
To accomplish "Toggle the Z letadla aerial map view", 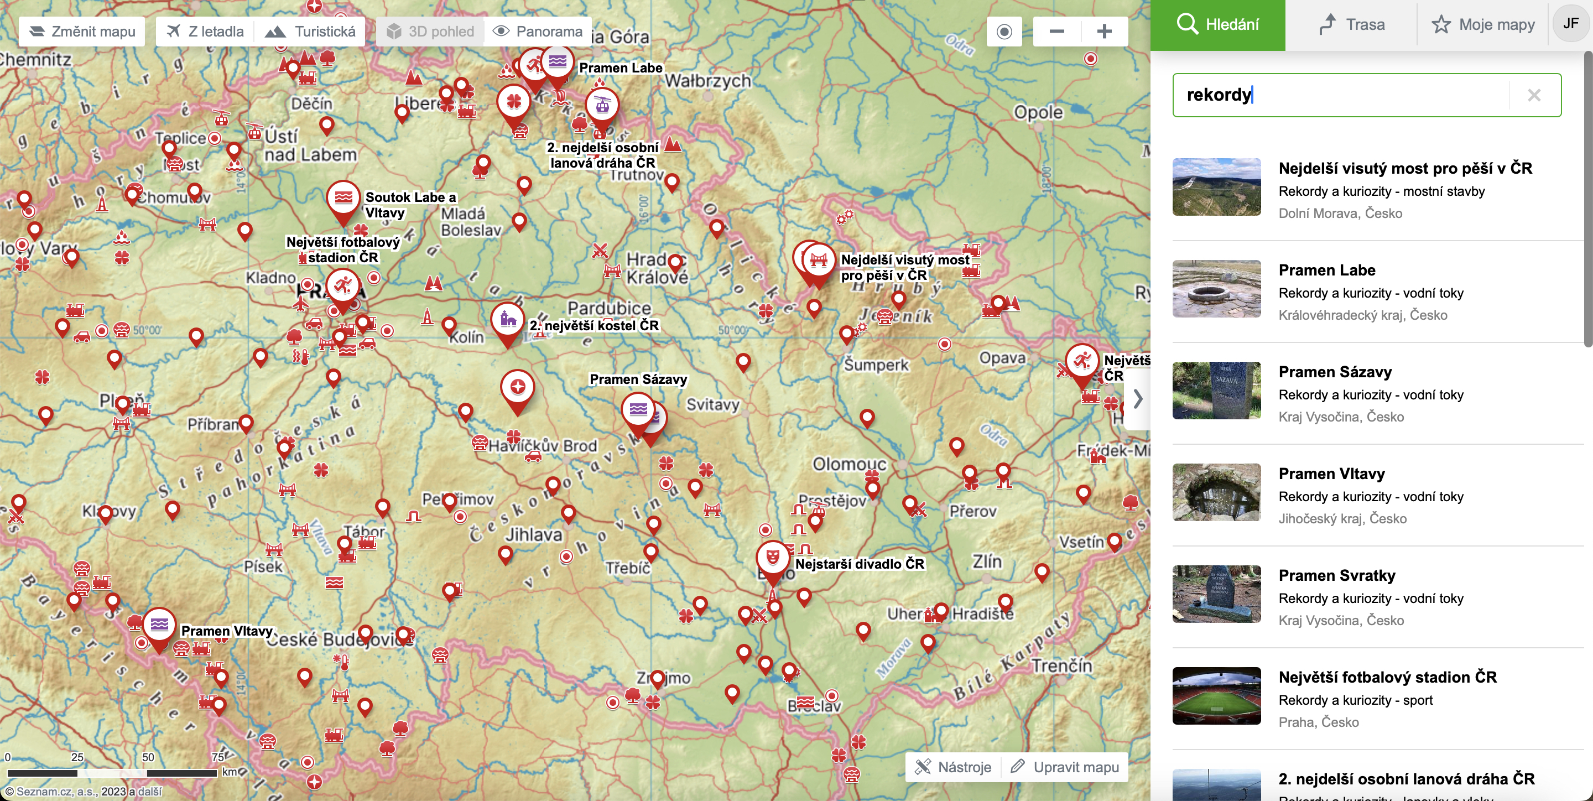I will coord(206,31).
